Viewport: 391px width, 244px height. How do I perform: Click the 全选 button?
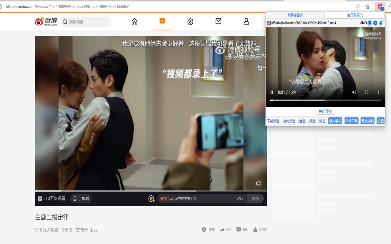302,121
